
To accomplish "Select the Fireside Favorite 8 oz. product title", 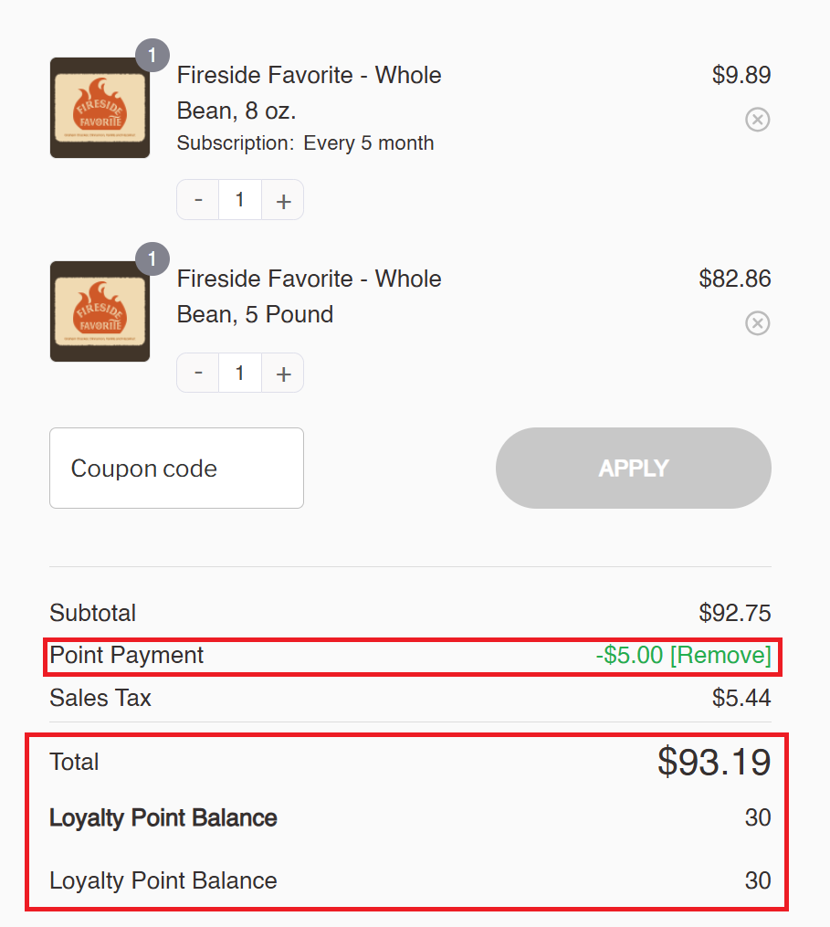I will click(310, 93).
